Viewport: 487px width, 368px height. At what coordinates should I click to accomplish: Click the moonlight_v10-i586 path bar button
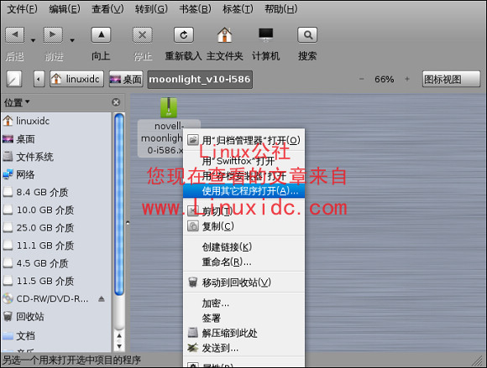[x=200, y=80]
